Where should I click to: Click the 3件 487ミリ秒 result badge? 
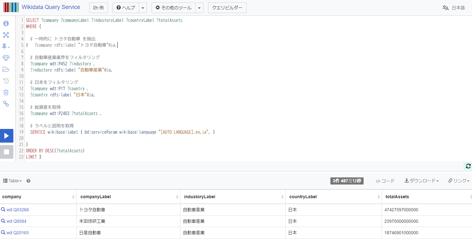[x=347, y=181]
